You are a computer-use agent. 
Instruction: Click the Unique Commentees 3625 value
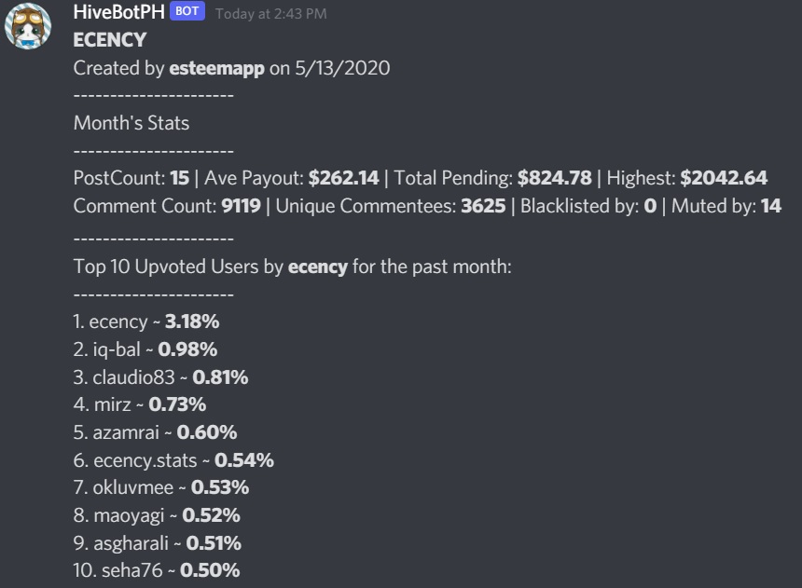coord(483,206)
